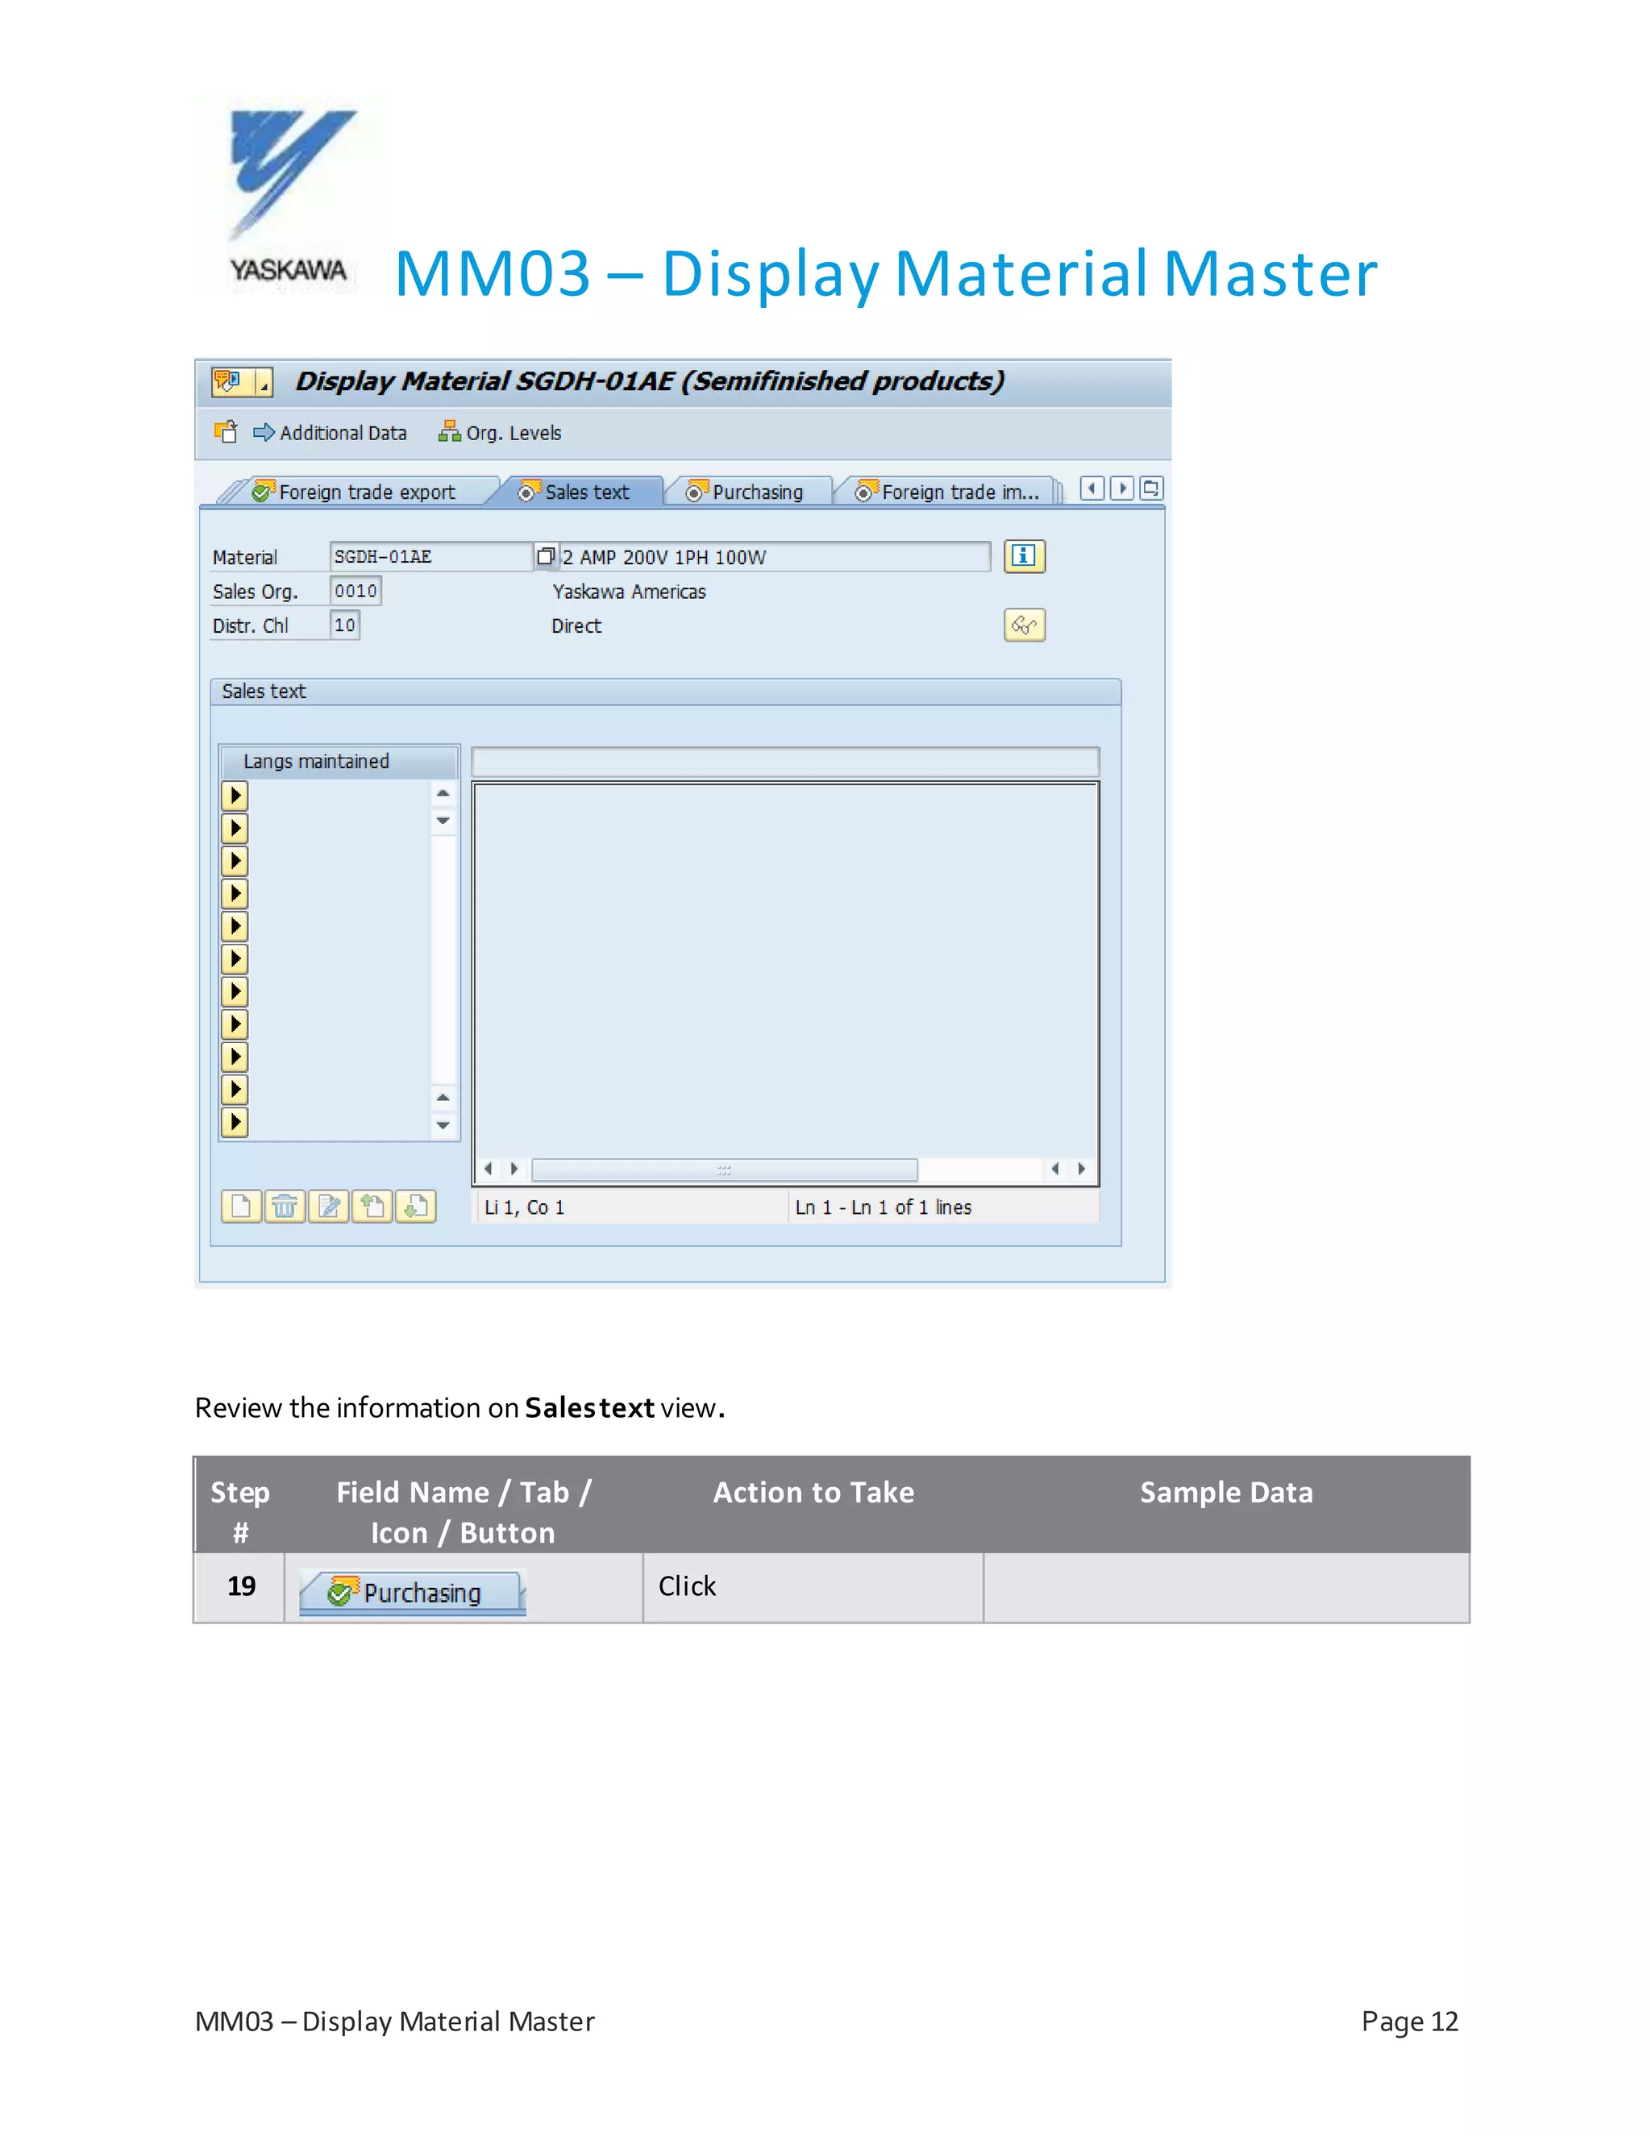Image resolution: width=1651 pixels, height=2136 pixels.
Task: Click the Yaskawa logo
Action: pos(292,194)
